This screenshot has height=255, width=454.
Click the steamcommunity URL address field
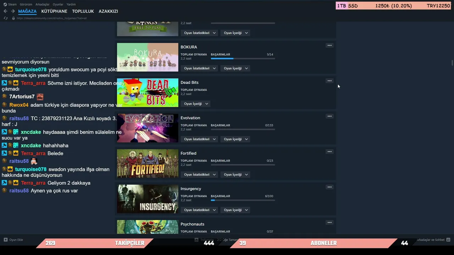point(51,18)
